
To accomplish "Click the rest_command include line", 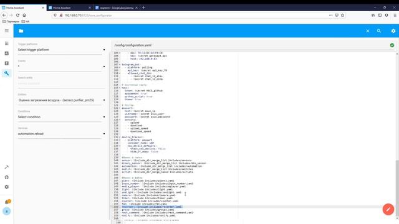I will (x=157, y=213).
